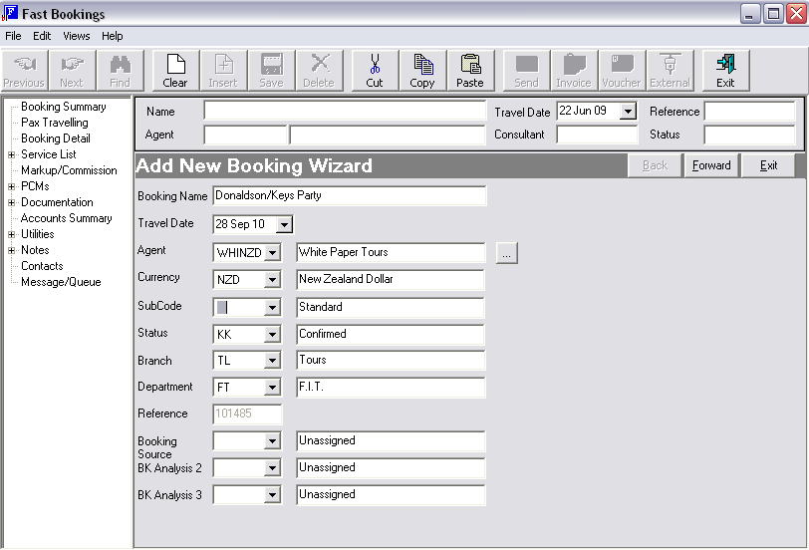This screenshot has height=550, width=809.
Task: Expand the PCMs tree node
Action: click(11, 186)
